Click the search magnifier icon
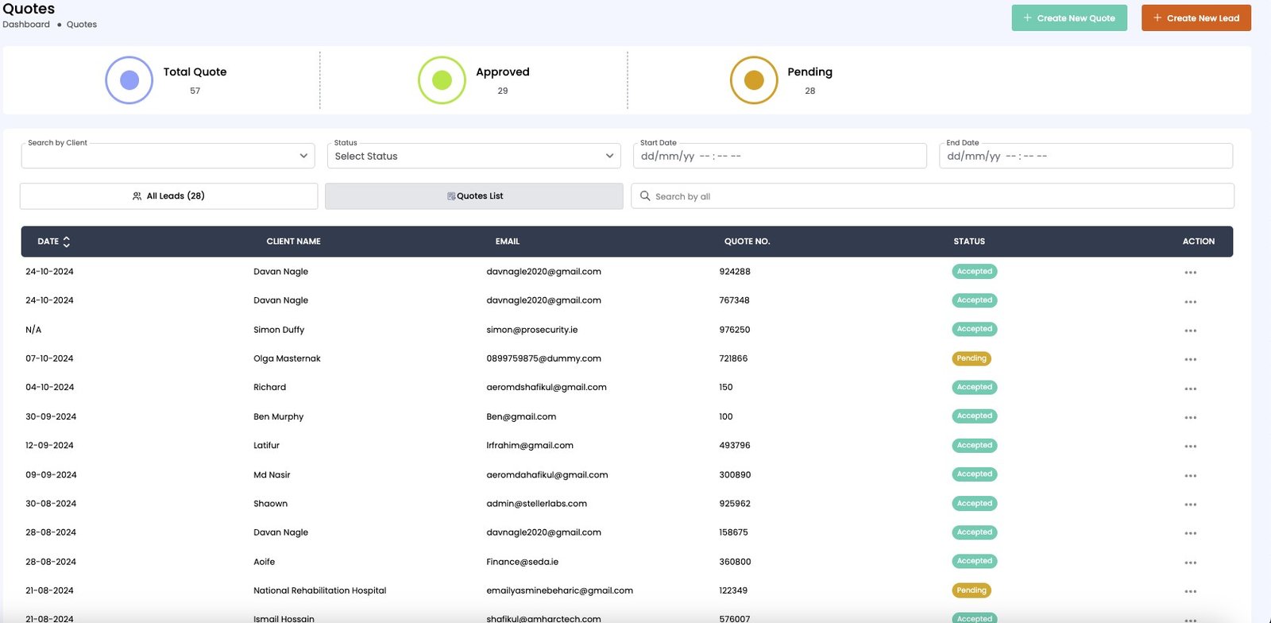1271x623 pixels. tap(645, 195)
